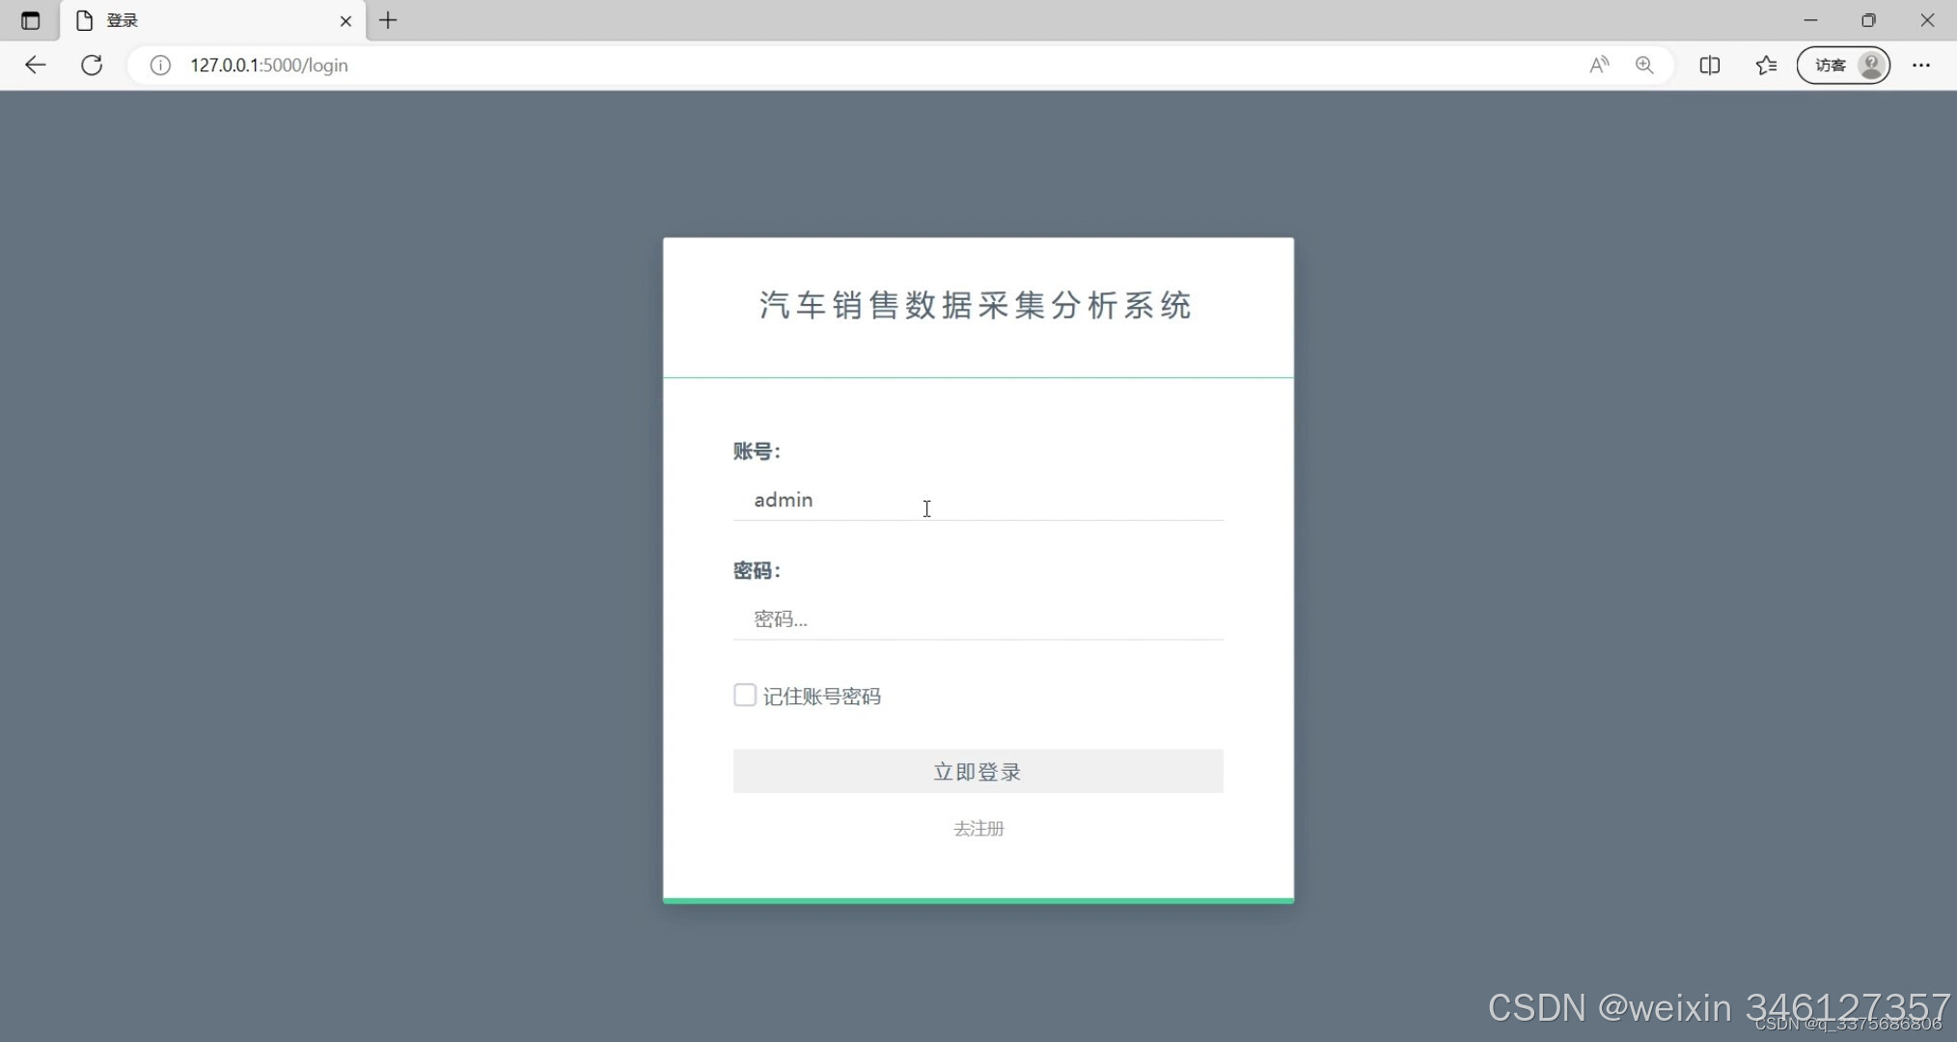This screenshot has height=1042, width=1957.
Task: Click the browser back navigation icon
Action: coord(36,65)
